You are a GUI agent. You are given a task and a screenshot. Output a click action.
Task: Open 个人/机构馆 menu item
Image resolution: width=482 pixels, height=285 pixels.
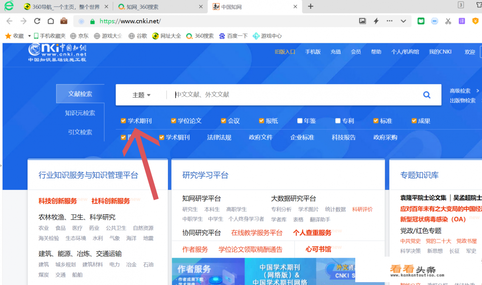point(405,52)
